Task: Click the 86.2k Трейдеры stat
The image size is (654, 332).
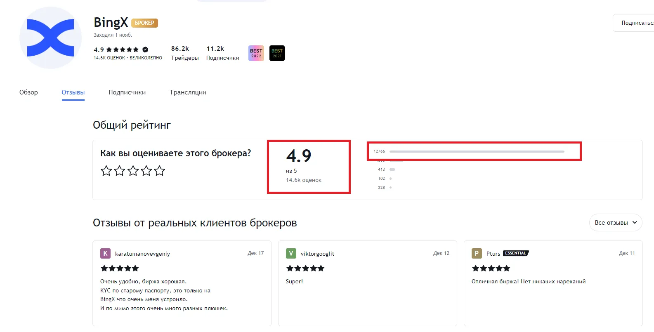Action: pyautogui.click(x=185, y=53)
